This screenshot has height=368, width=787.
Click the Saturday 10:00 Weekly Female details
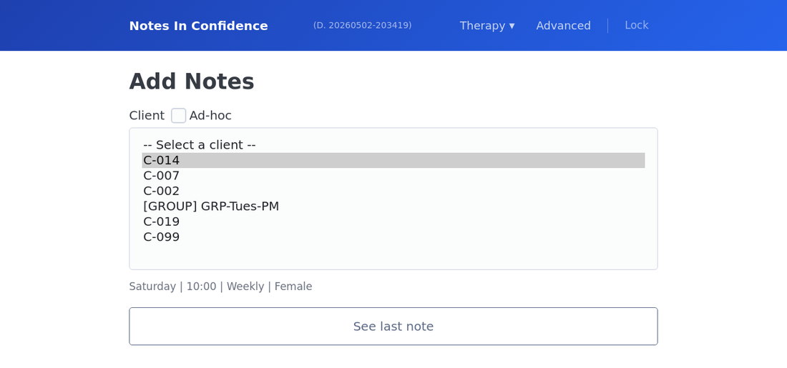220,287
